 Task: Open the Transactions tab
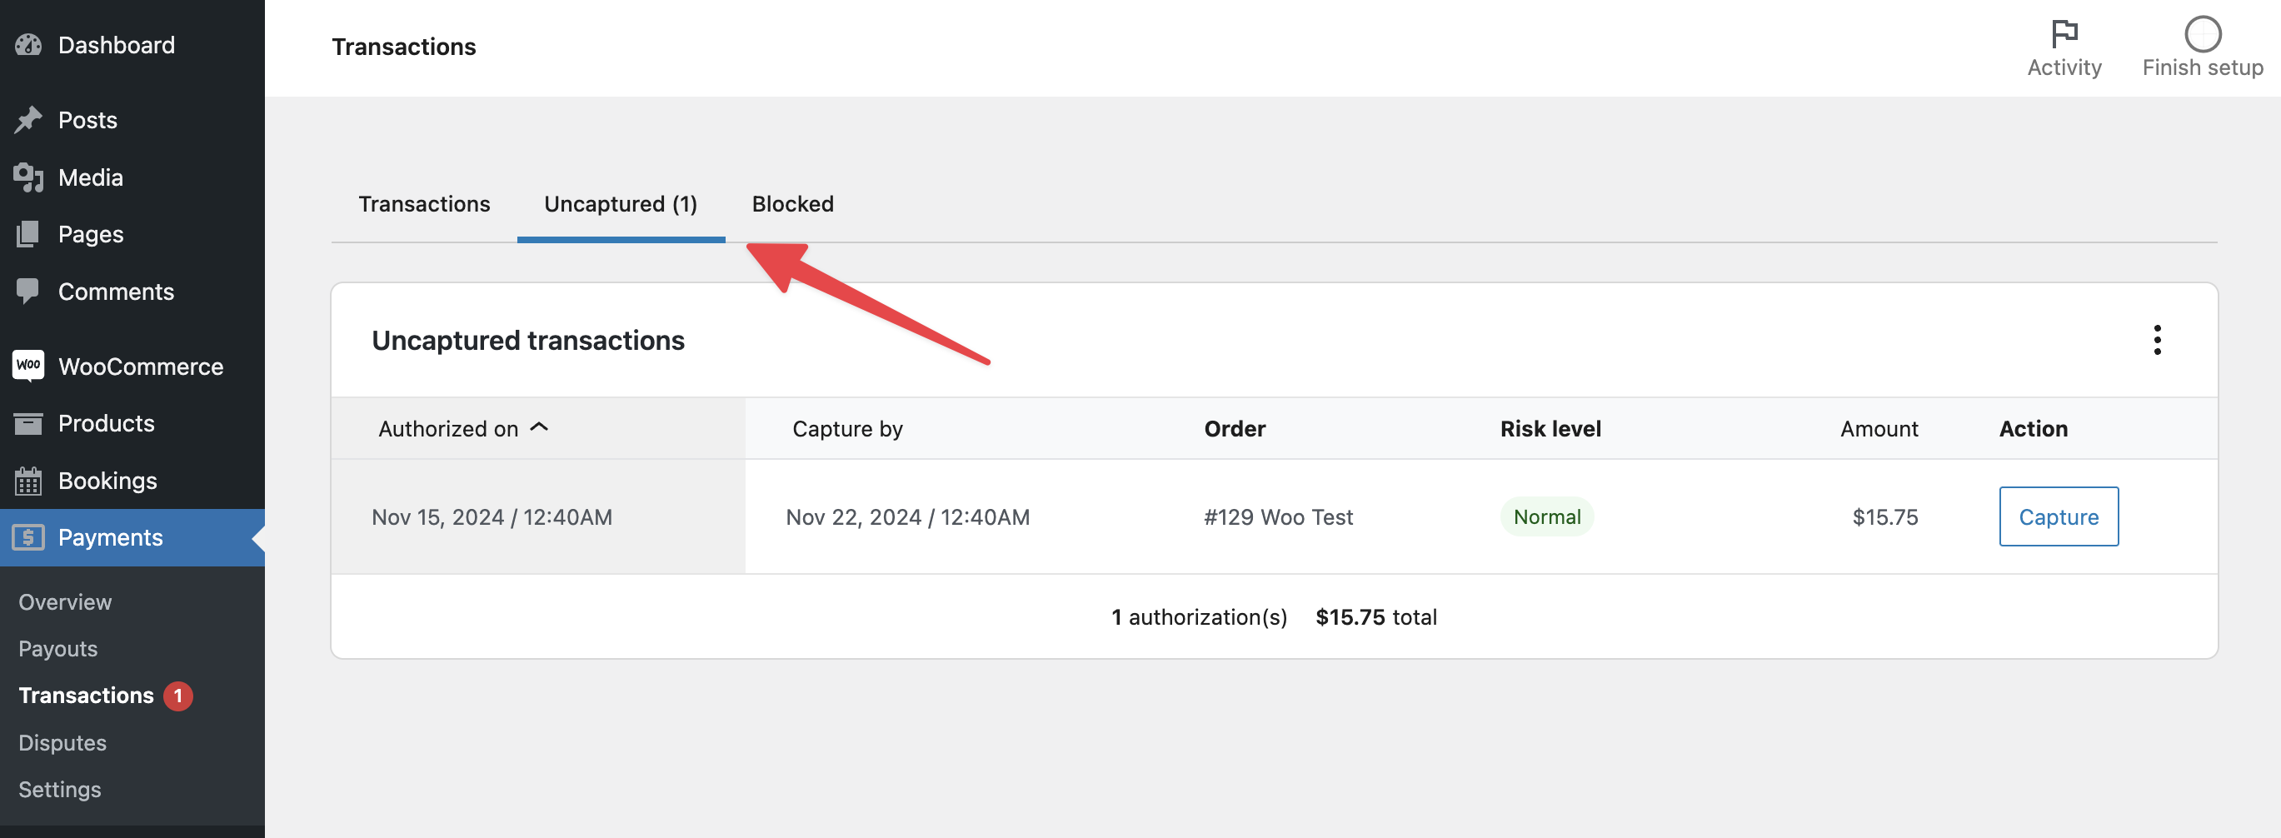click(x=423, y=204)
